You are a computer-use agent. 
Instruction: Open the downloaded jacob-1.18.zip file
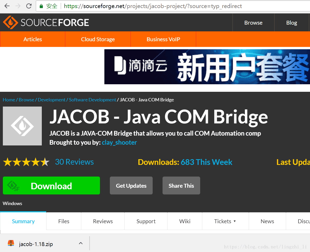click(x=36, y=244)
